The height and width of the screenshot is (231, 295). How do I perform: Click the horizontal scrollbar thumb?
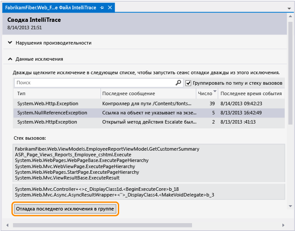click(x=103, y=225)
